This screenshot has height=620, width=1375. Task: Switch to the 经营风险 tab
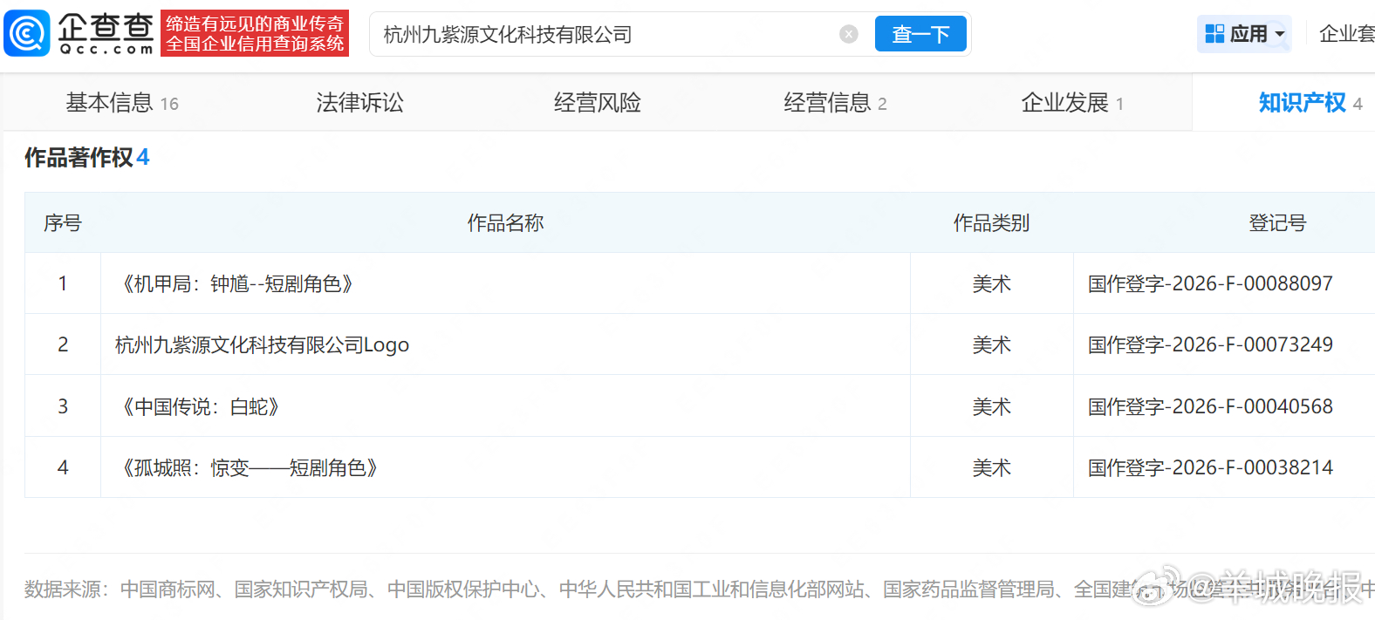598,103
